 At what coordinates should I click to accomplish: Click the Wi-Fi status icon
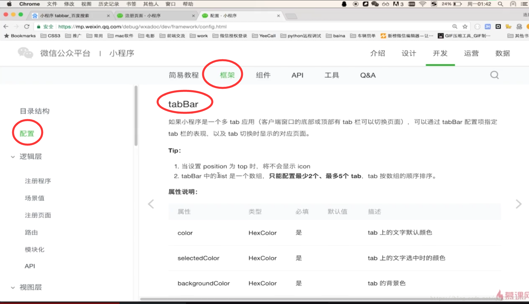pyautogui.click(x=423, y=4)
